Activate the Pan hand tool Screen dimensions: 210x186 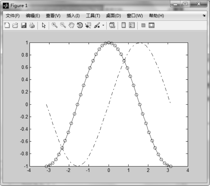coord(71,25)
